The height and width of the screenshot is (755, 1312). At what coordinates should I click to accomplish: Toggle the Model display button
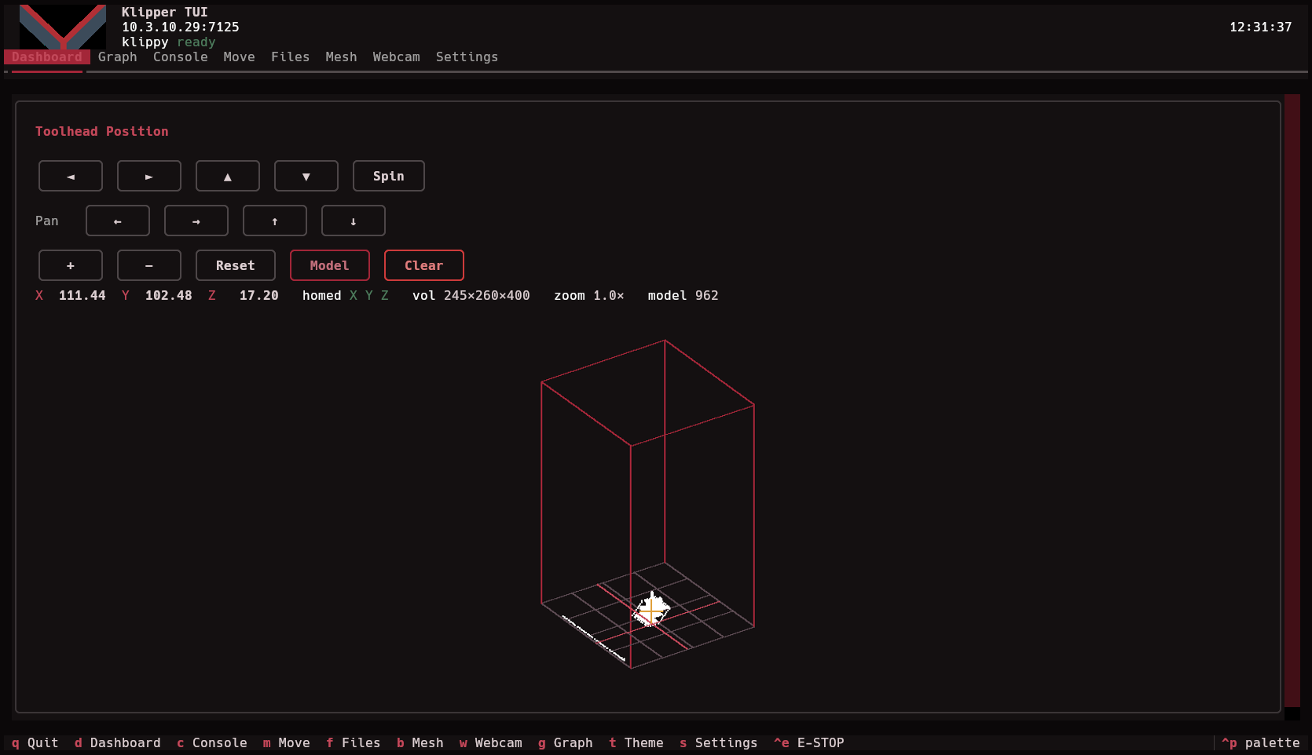(330, 265)
